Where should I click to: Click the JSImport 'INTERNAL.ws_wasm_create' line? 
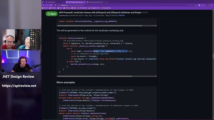(x=77, y=108)
